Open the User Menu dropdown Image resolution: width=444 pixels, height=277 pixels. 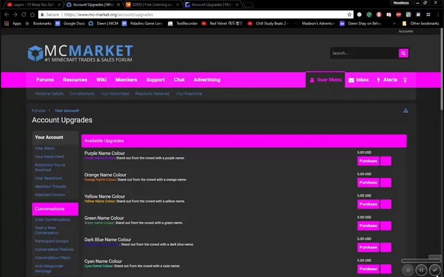325,80
